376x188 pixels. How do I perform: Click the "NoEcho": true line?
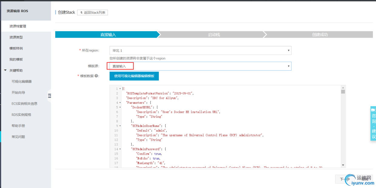pos(148,158)
